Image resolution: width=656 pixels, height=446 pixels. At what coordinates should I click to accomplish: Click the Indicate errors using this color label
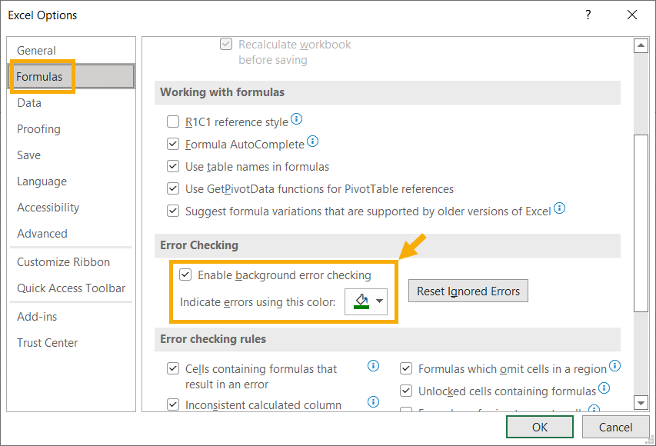(258, 302)
